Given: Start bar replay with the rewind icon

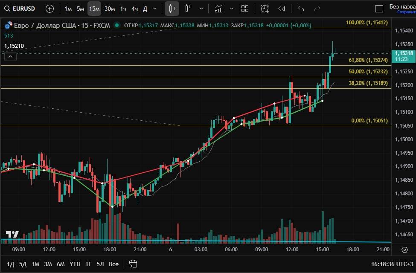Looking at the screenshot, I should pos(282,9).
